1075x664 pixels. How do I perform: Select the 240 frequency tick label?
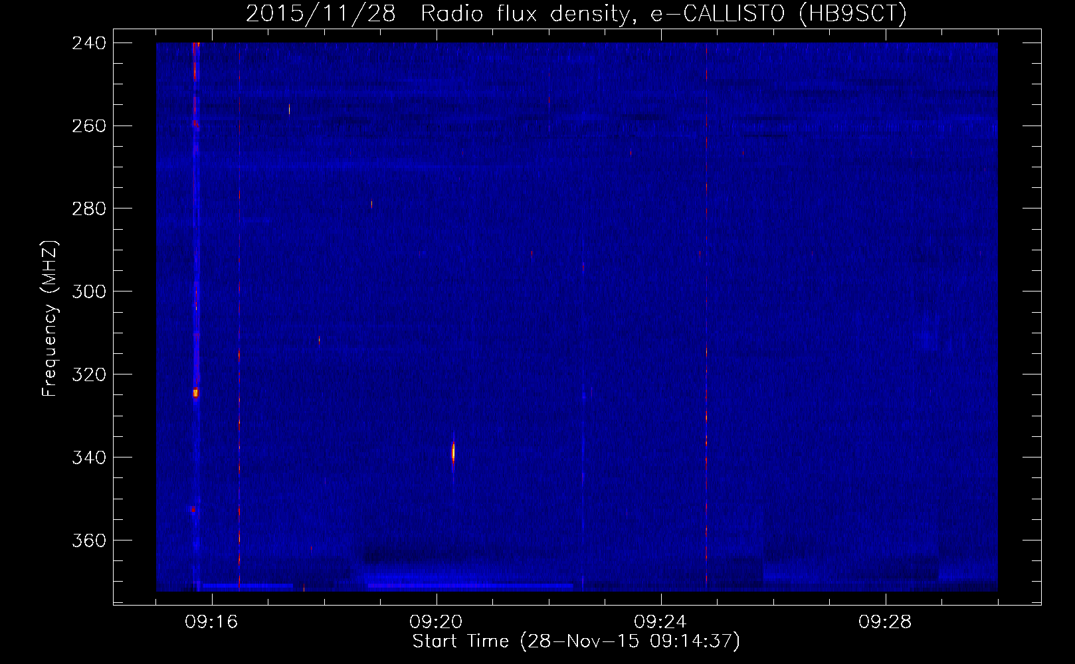pos(89,43)
